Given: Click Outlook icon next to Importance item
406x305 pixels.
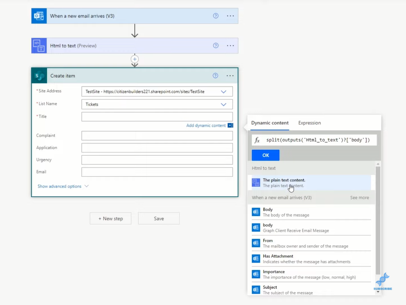Looking at the screenshot, I should 256,274.
